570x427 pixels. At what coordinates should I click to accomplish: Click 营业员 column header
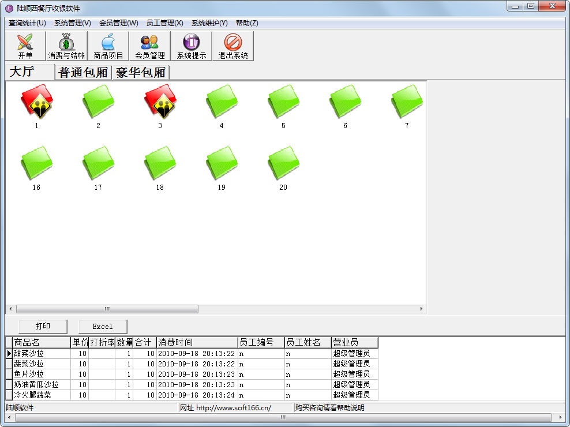click(x=354, y=342)
